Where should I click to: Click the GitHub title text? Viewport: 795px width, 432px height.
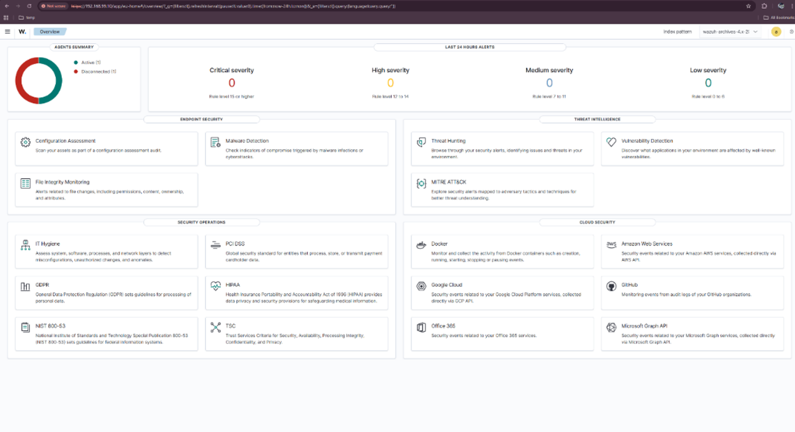(x=629, y=285)
